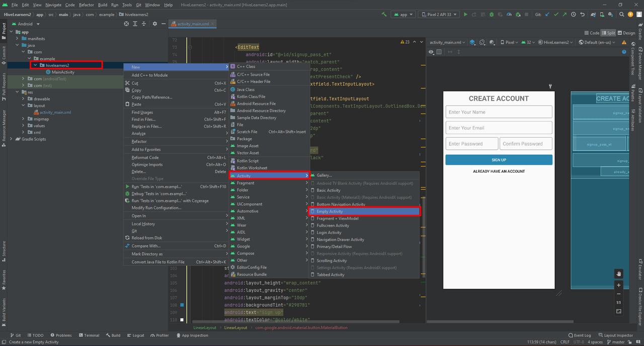Screen dimensions: 644x346
Task: Click the Enter Your Email field in preview
Action: [499, 128]
